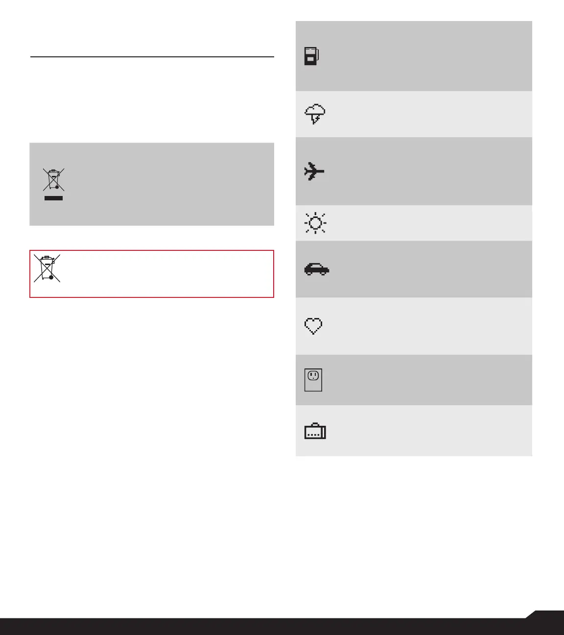Click the empty space right of fuel pump
The width and height of the screenshot is (564, 635).
(426, 56)
